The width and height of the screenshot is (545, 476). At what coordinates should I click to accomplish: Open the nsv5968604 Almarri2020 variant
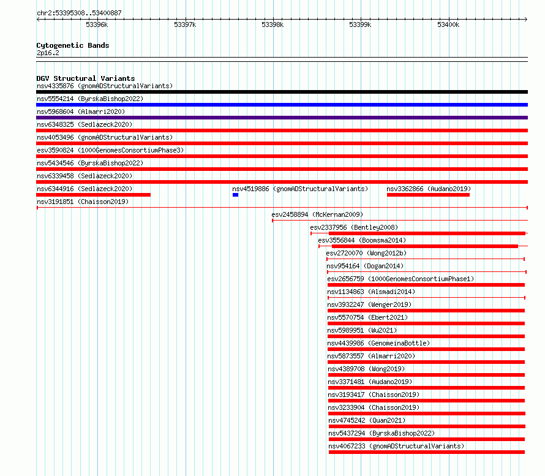pos(81,111)
